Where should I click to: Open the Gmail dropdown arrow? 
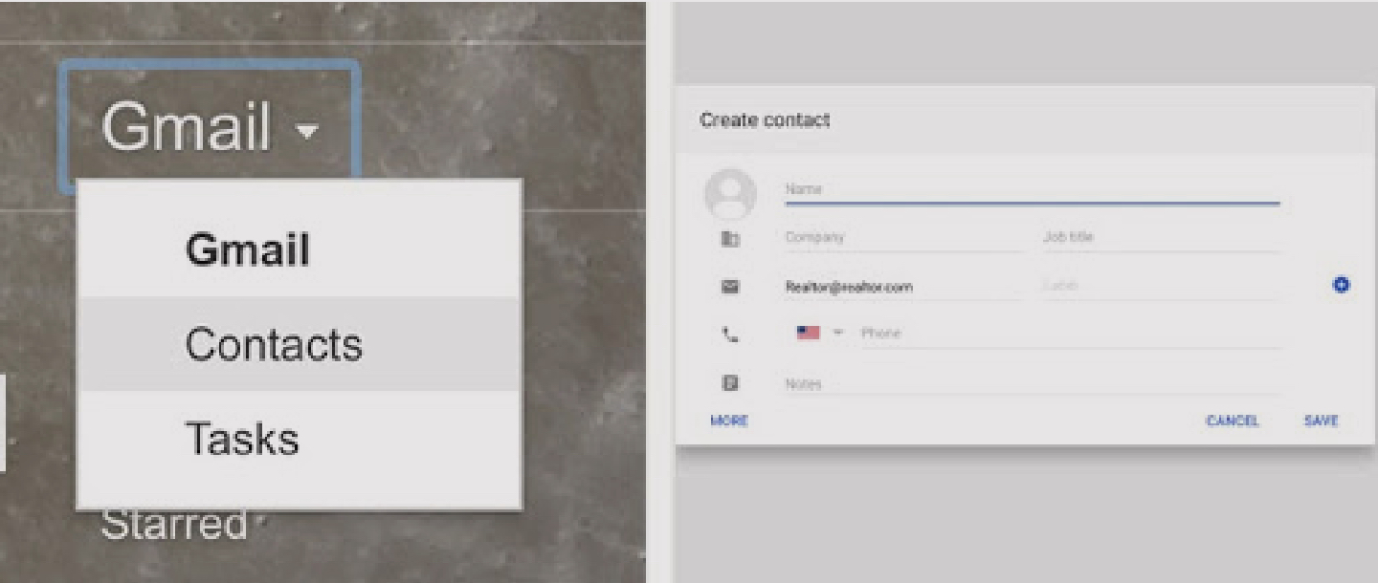point(306,130)
